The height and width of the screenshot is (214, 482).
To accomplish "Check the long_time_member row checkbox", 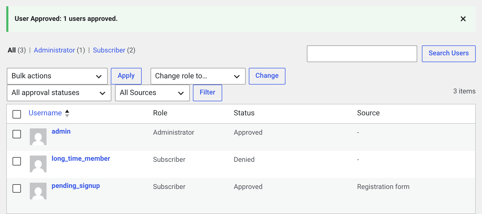I will pos(17,161).
